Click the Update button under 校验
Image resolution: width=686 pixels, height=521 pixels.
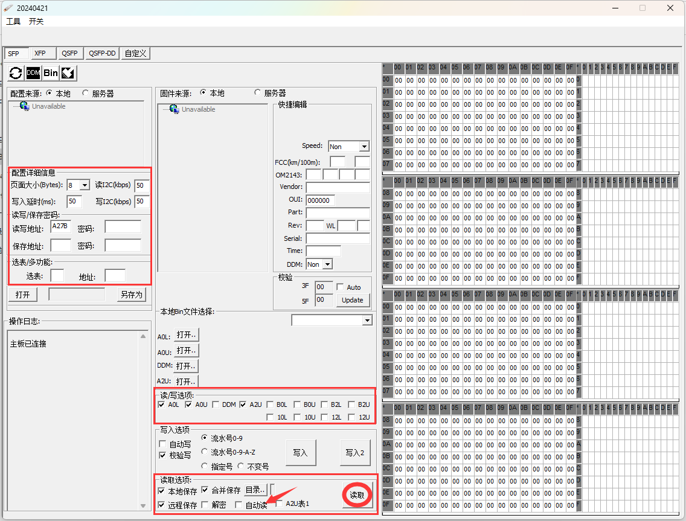click(353, 300)
